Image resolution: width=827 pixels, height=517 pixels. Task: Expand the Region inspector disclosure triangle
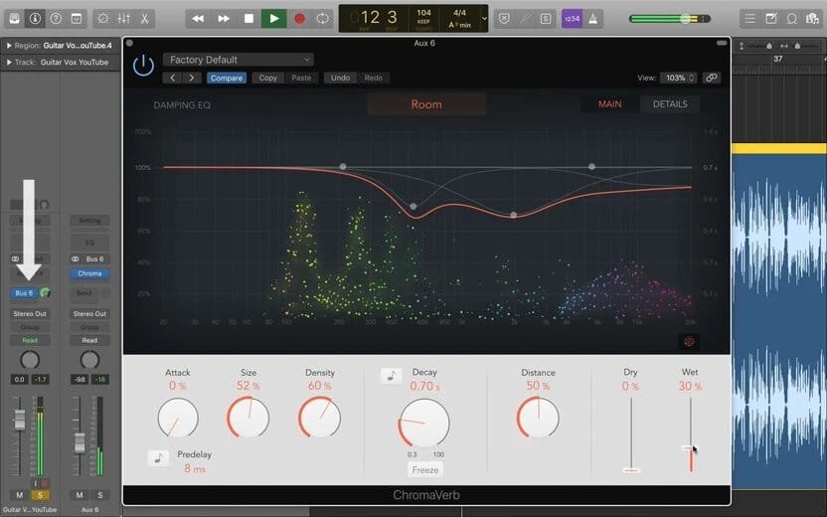tap(9, 46)
